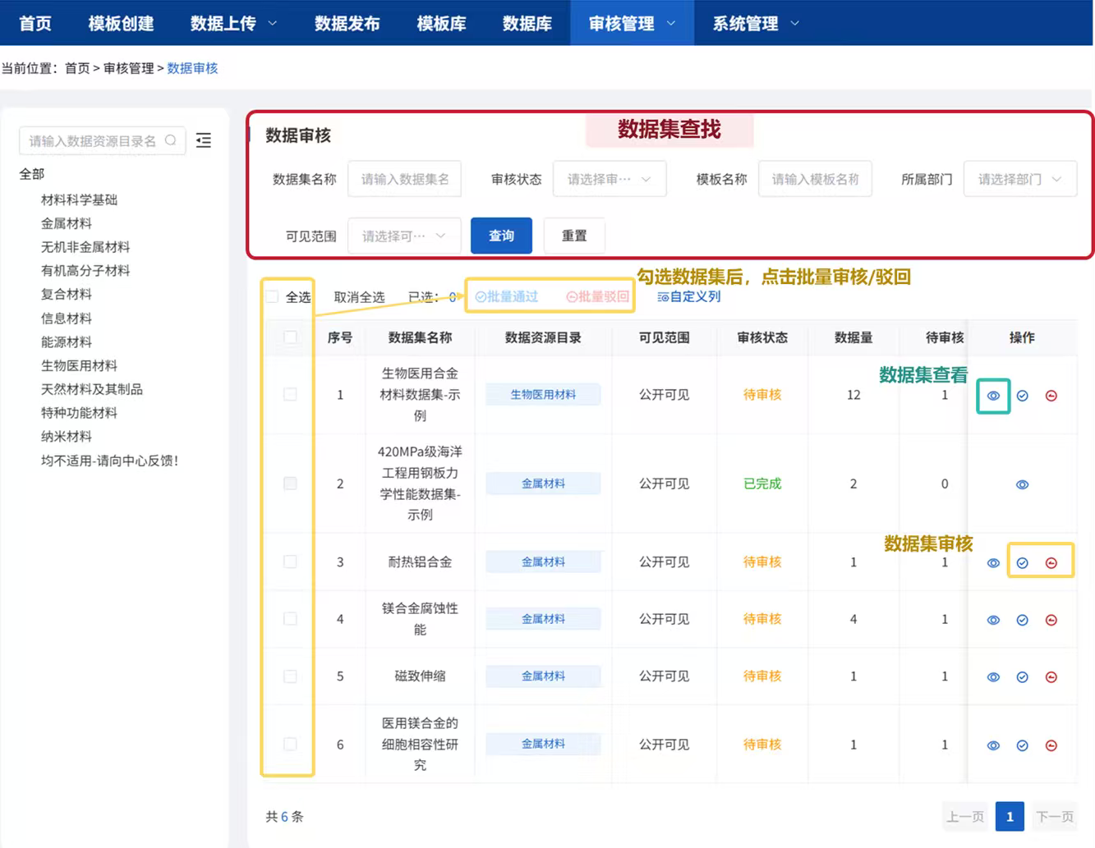This screenshot has width=1095, height=848.
Task: View the 420MPa级海洋工程用钢板 dataset details
Action: pyautogui.click(x=1022, y=484)
